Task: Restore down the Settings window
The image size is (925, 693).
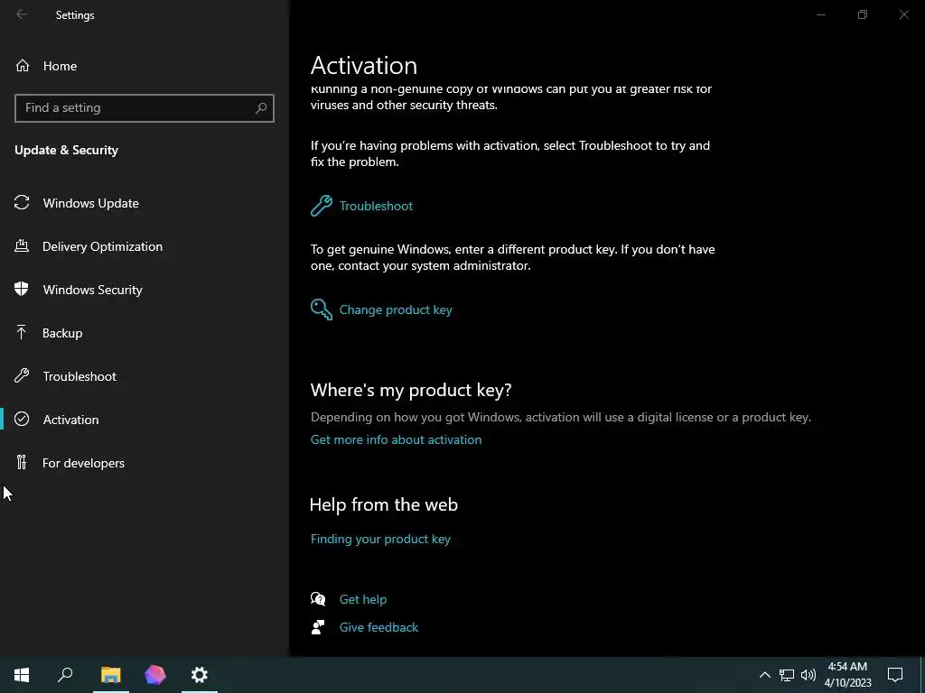Action: pos(863,14)
